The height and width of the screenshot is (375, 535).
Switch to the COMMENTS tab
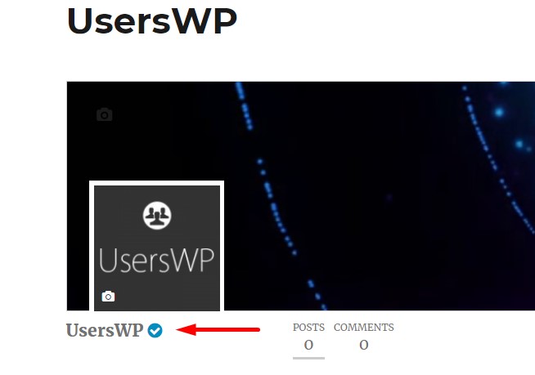(364, 328)
